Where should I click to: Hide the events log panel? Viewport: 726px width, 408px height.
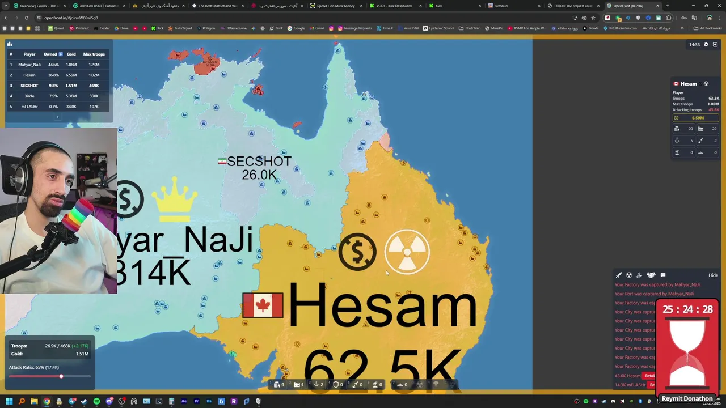click(713, 275)
